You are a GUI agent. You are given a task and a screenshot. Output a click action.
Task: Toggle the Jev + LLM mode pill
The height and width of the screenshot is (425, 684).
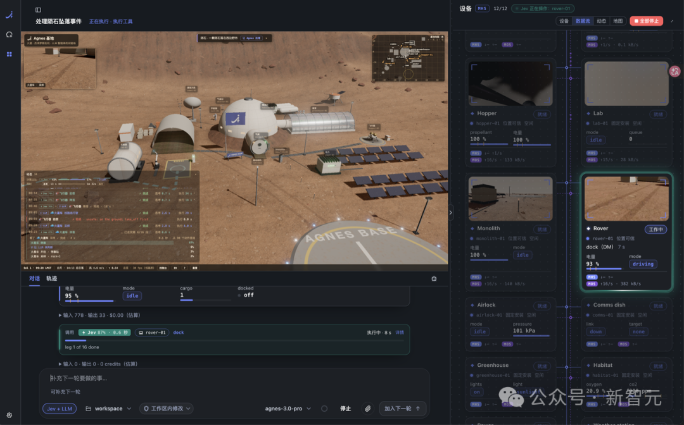pos(60,409)
